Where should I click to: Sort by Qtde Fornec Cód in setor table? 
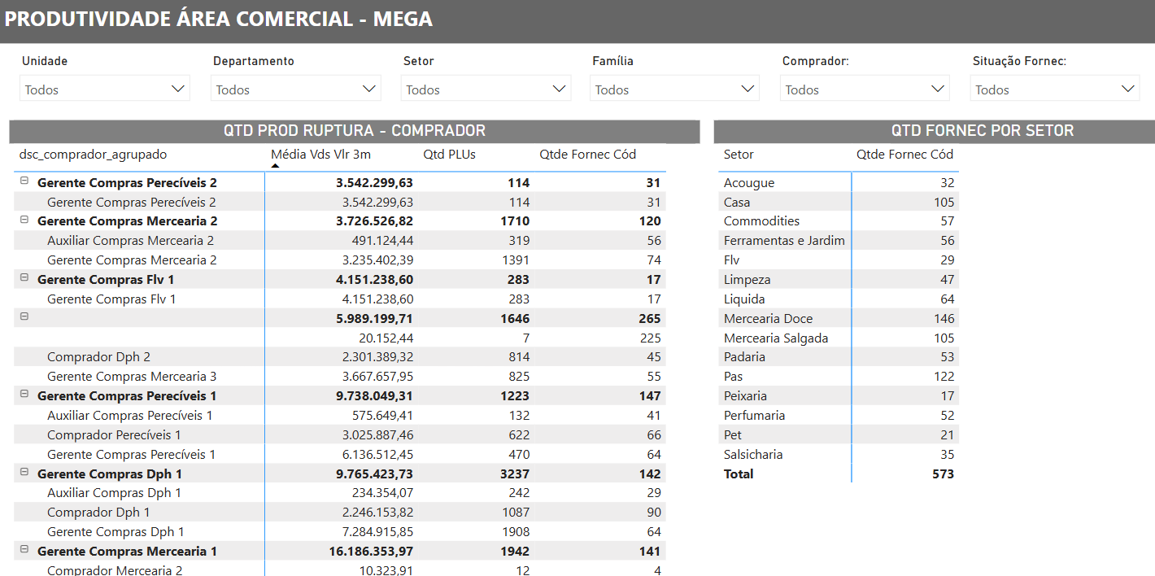904,155
